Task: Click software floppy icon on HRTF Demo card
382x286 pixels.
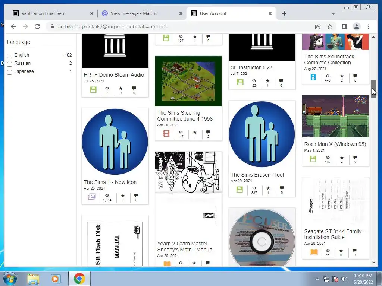Action: tap(93, 90)
